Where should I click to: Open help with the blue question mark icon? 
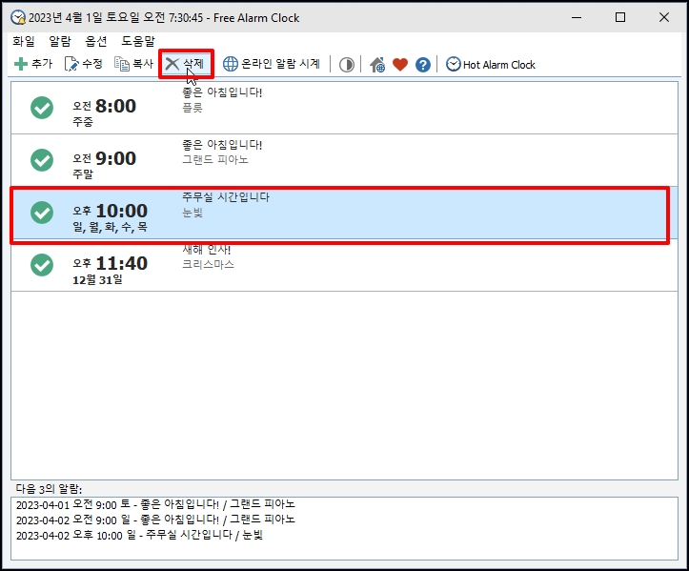tap(423, 65)
